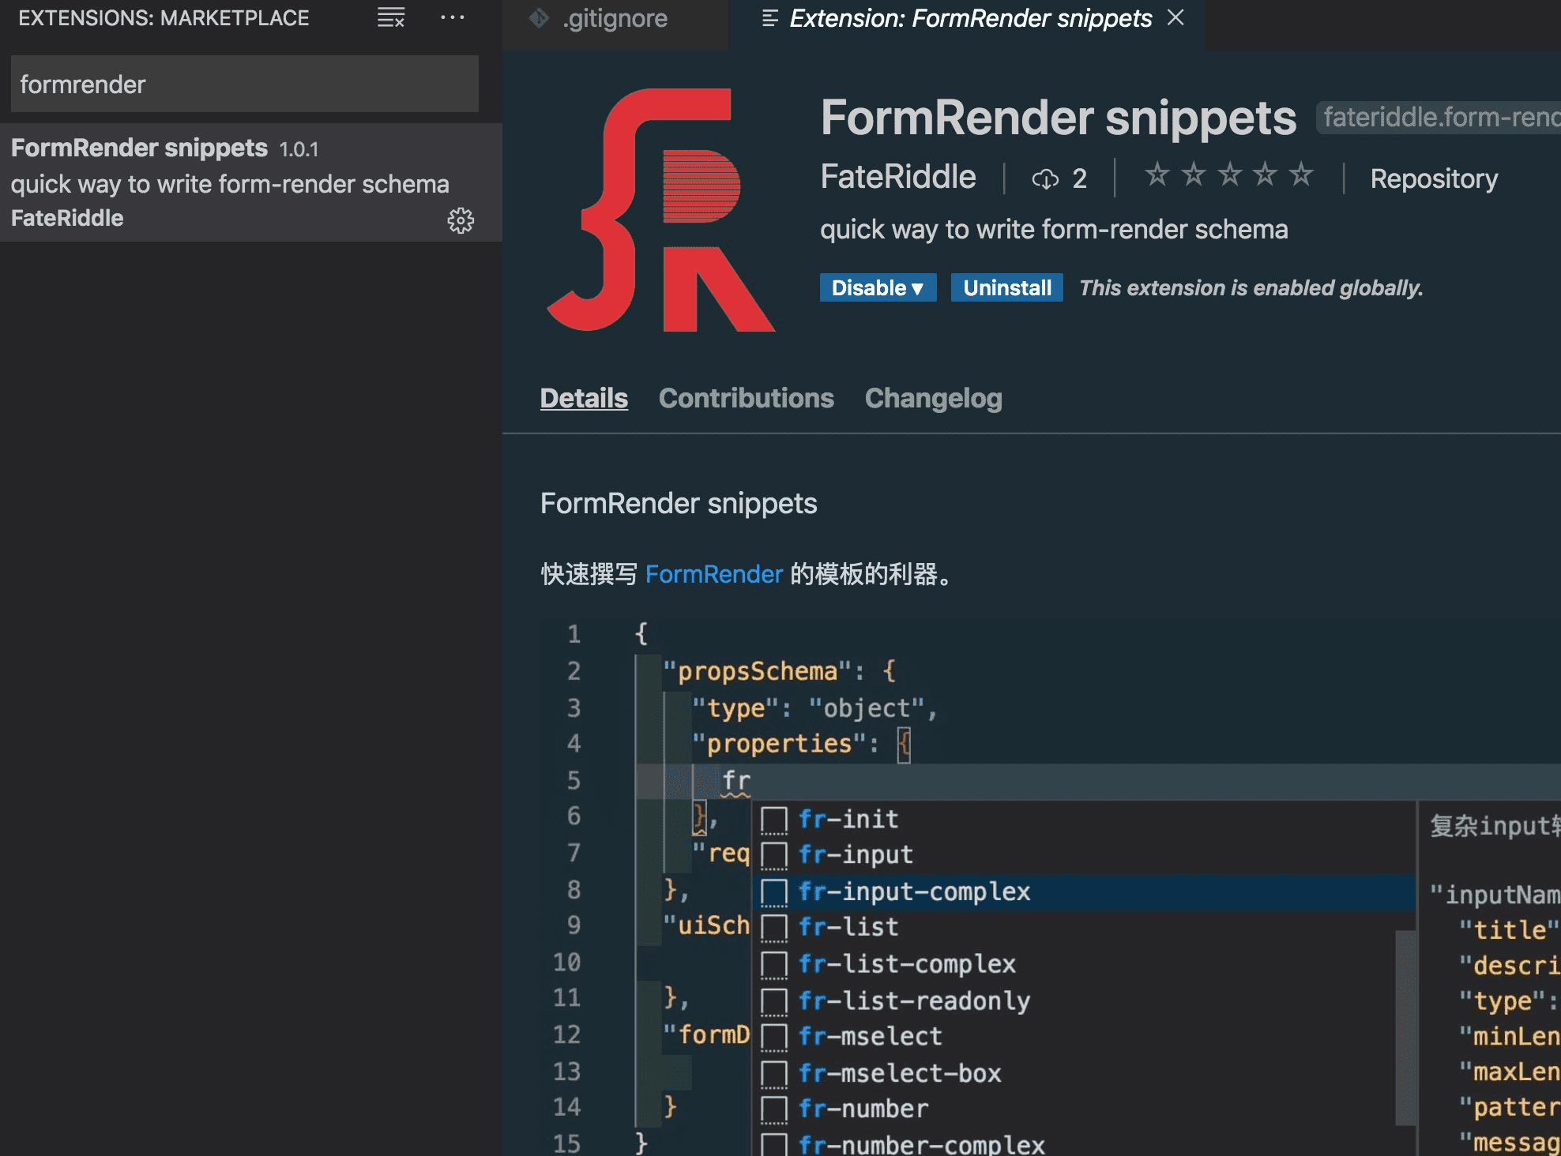
Task: Open the Extensions more actions menu
Action: point(452,17)
